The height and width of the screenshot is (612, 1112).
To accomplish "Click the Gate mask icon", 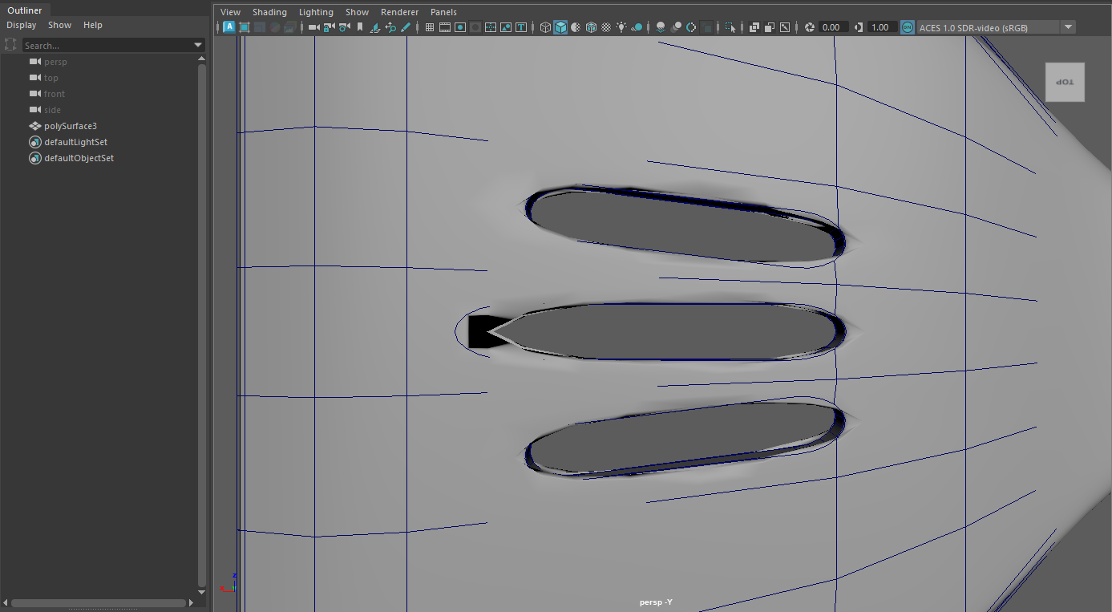I will pyautogui.click(x=475, y=27).
